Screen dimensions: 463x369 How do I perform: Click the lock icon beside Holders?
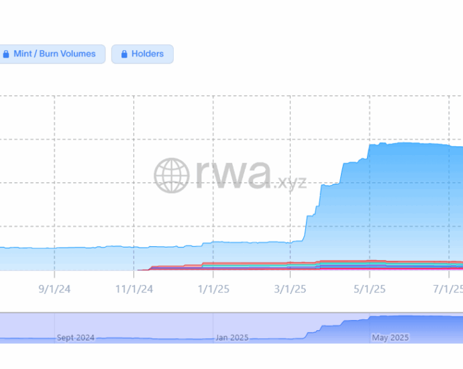[124, 54]
